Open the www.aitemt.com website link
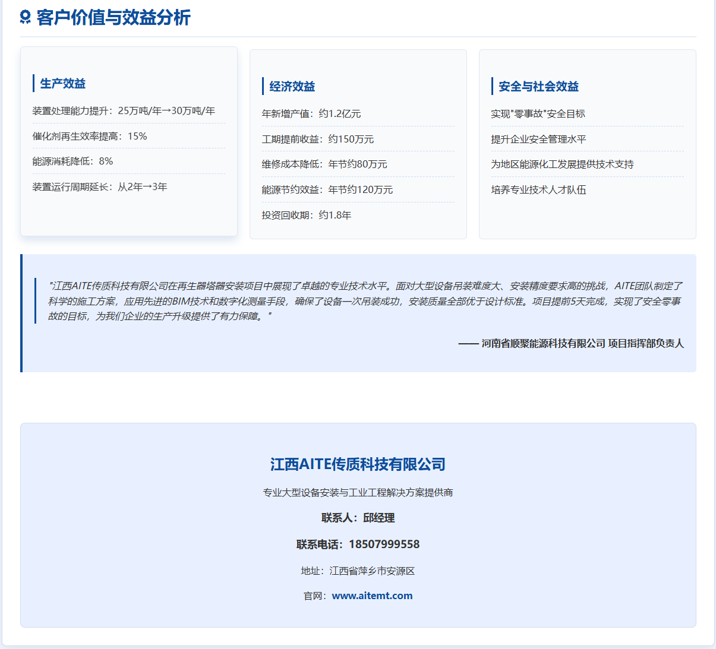This screenshot has height=649, width=716. [372, 596]
